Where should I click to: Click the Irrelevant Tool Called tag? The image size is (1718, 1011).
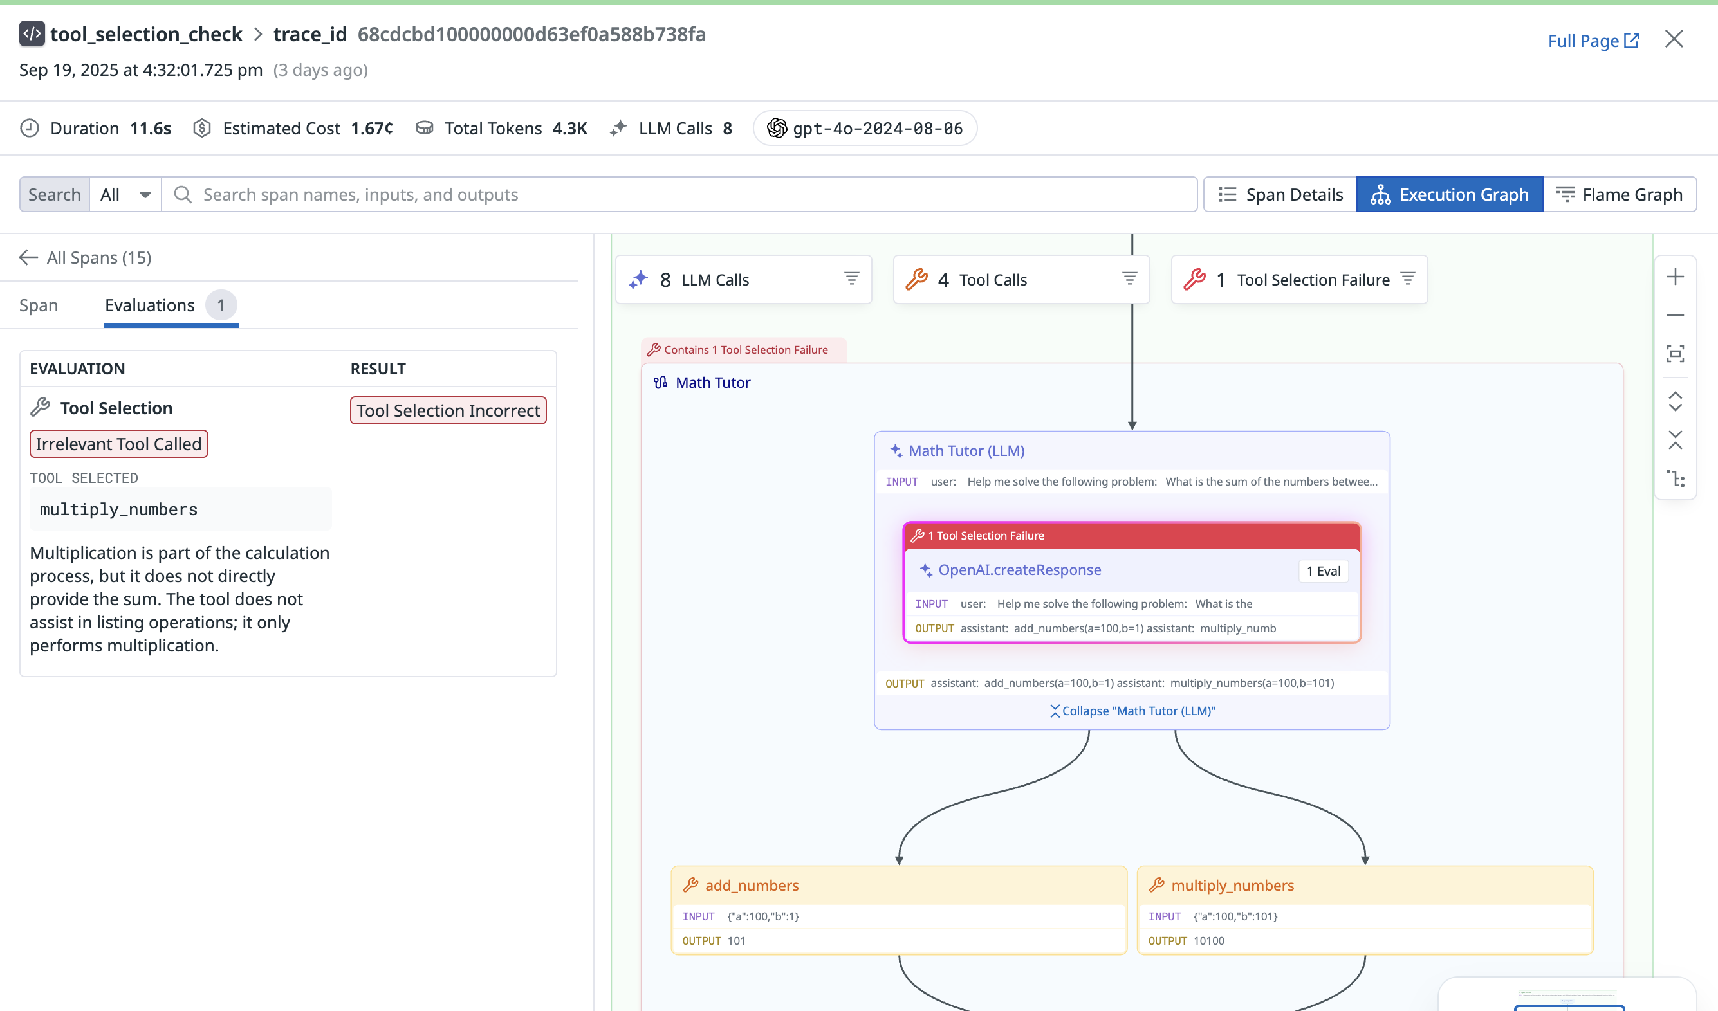click(x=118, y=444)
